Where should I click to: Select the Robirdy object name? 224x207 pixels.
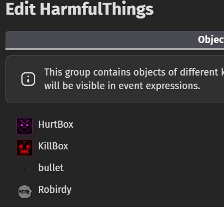coord(55,190)
